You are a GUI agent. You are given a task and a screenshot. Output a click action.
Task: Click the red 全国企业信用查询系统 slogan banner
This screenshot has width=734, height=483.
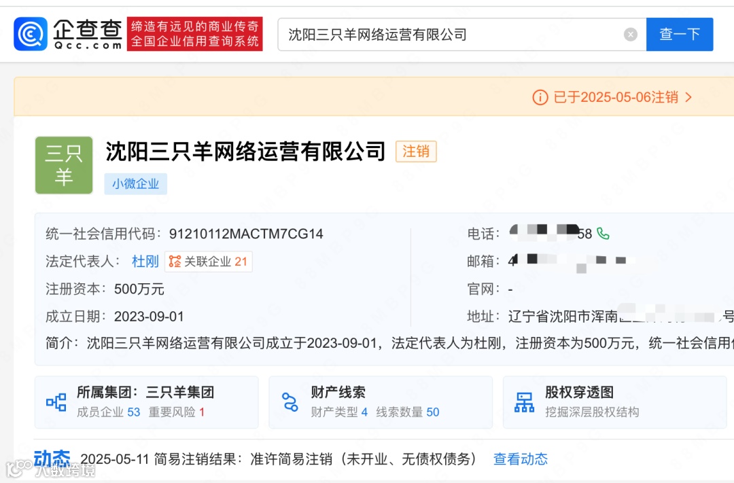[195, 34]
